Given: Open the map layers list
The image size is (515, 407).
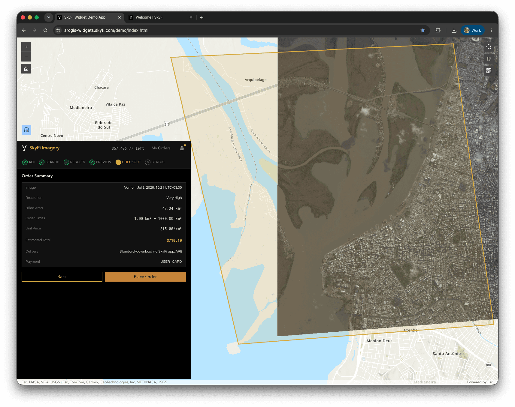Looking at the screenshot, I should [x=489, y=59].
